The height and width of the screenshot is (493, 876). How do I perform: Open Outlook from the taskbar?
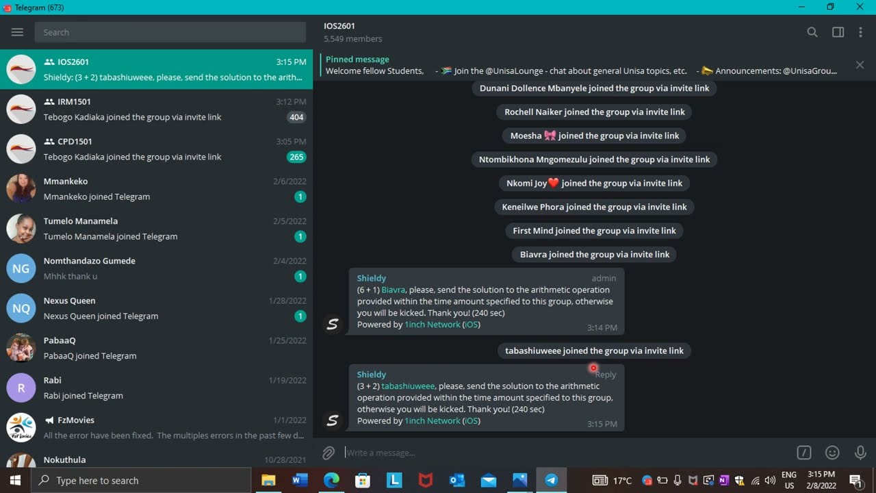(x=457, y=480)
